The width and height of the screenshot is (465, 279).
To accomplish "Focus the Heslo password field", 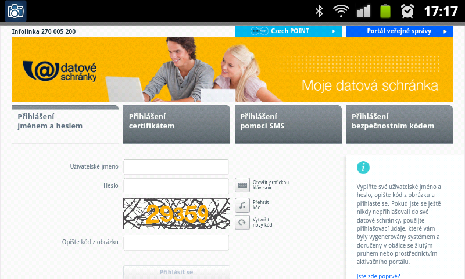I will [x=176, y=186].
